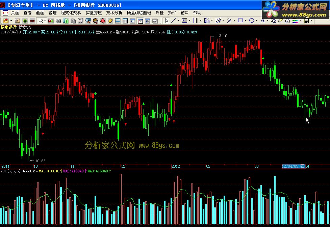Expand the fan lines tool options
330x227 pixels.
pos(212,21)
